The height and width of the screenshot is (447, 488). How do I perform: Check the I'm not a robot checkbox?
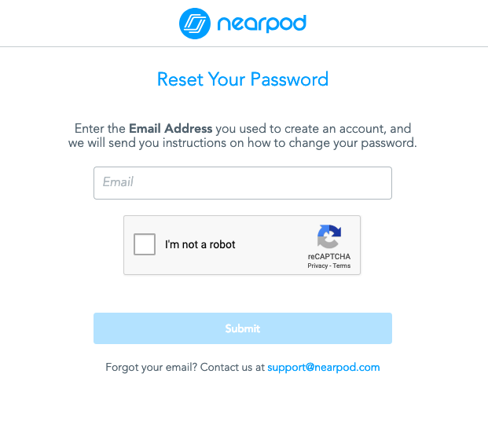click(x=145, y=244)
